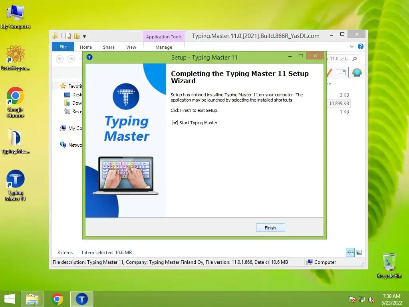The width and height of the screenshot is (409, 307).
Task: Click the Action Center flag tray icon
Action: (352, 299)
